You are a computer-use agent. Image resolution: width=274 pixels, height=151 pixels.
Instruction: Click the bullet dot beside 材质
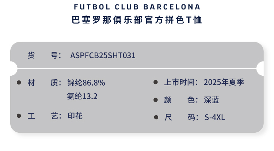(19, 83)
